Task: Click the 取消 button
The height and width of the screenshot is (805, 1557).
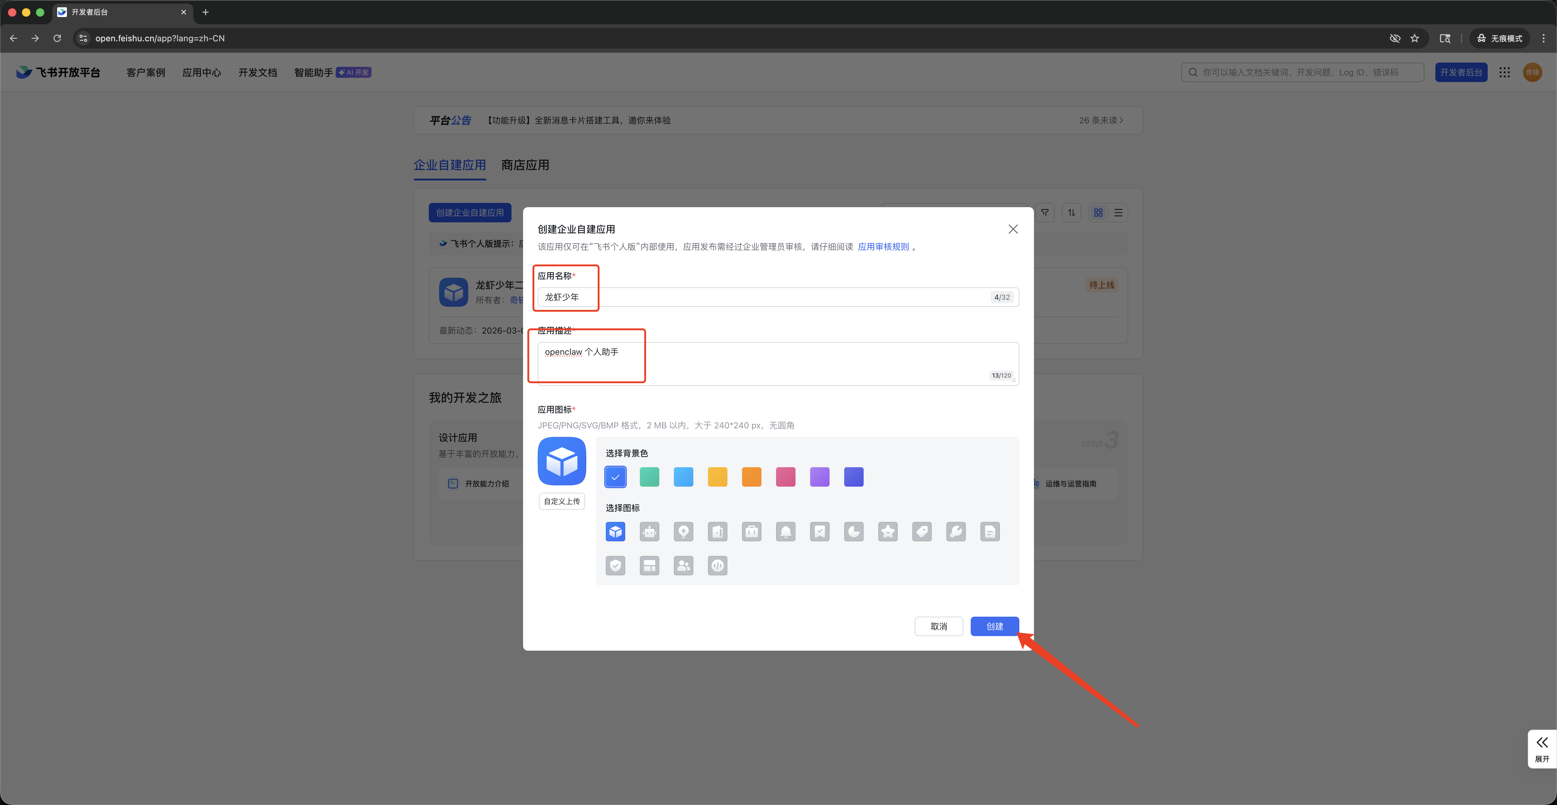Action: point(938,626)
